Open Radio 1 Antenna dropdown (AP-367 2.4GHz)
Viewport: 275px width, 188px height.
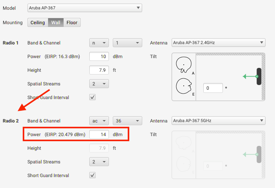[x=218, y=43]
